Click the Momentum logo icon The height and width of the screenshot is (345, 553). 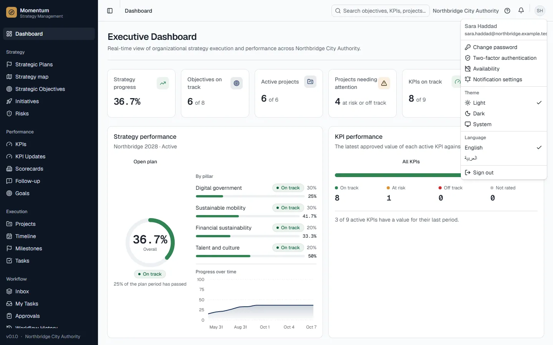coord(12,13)
